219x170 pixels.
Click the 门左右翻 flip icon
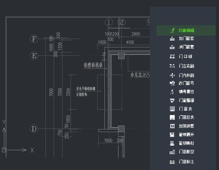pos(172,66)
